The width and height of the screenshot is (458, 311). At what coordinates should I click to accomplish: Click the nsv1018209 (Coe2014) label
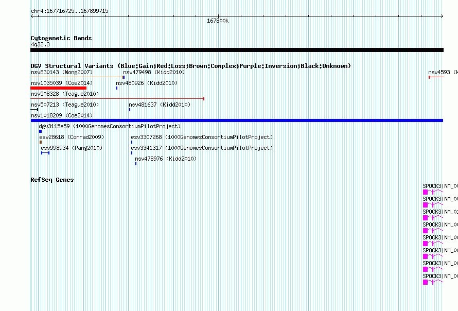62,115
